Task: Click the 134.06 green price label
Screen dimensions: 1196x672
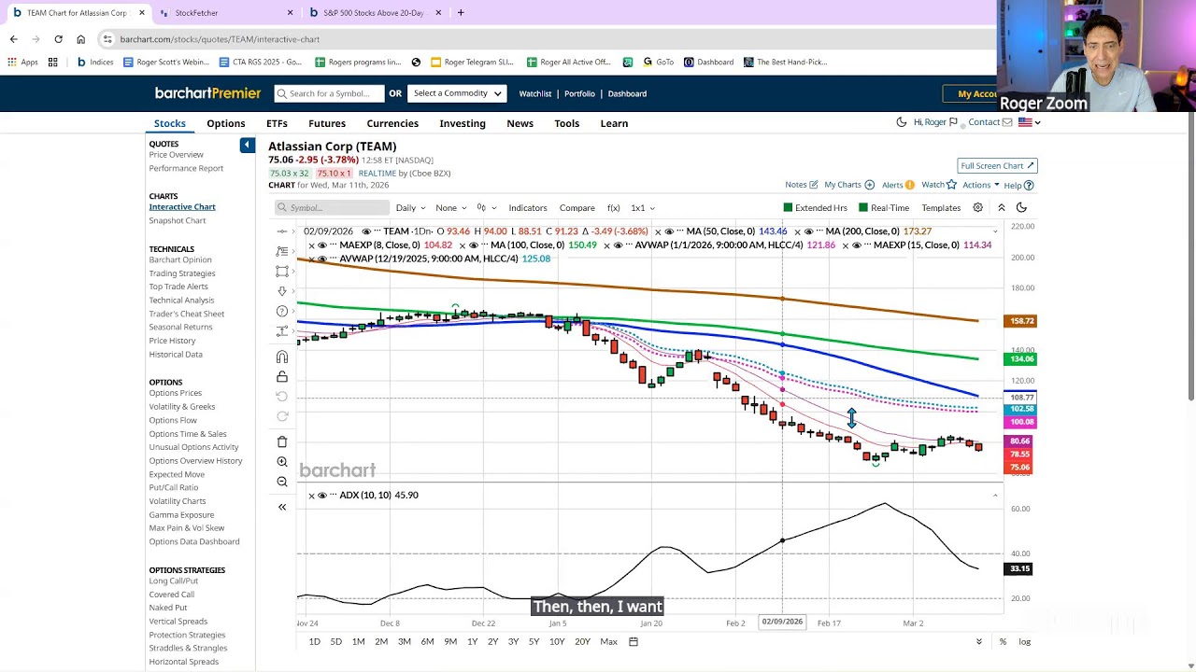Action: pyautogui.click(x=1019, y=359)
